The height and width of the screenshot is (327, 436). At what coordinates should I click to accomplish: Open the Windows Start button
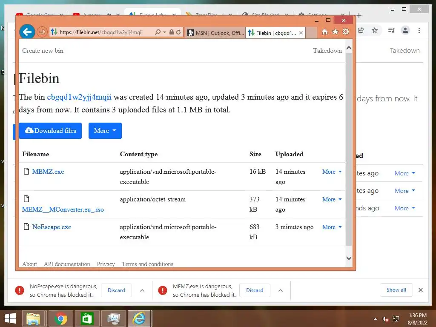pos(10,318)
